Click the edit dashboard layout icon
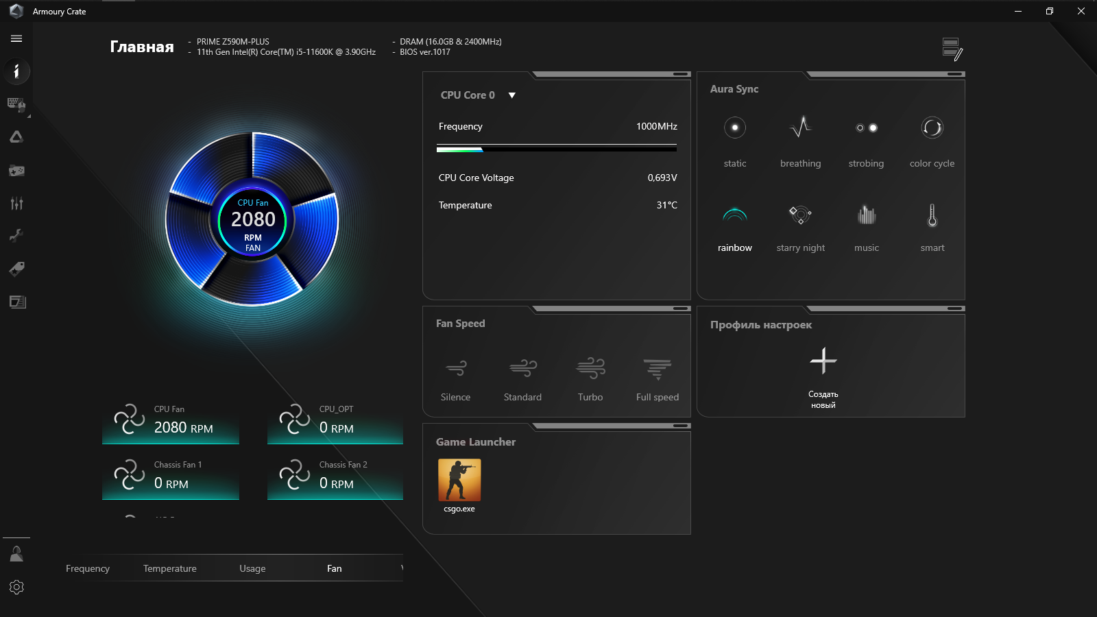Image resolution: width=1097 pixels, height=617 pixels. pyautogui.click(x=952, y=49)
